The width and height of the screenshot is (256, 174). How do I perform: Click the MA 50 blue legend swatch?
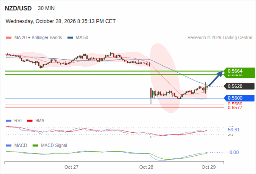tap(70, 38)
